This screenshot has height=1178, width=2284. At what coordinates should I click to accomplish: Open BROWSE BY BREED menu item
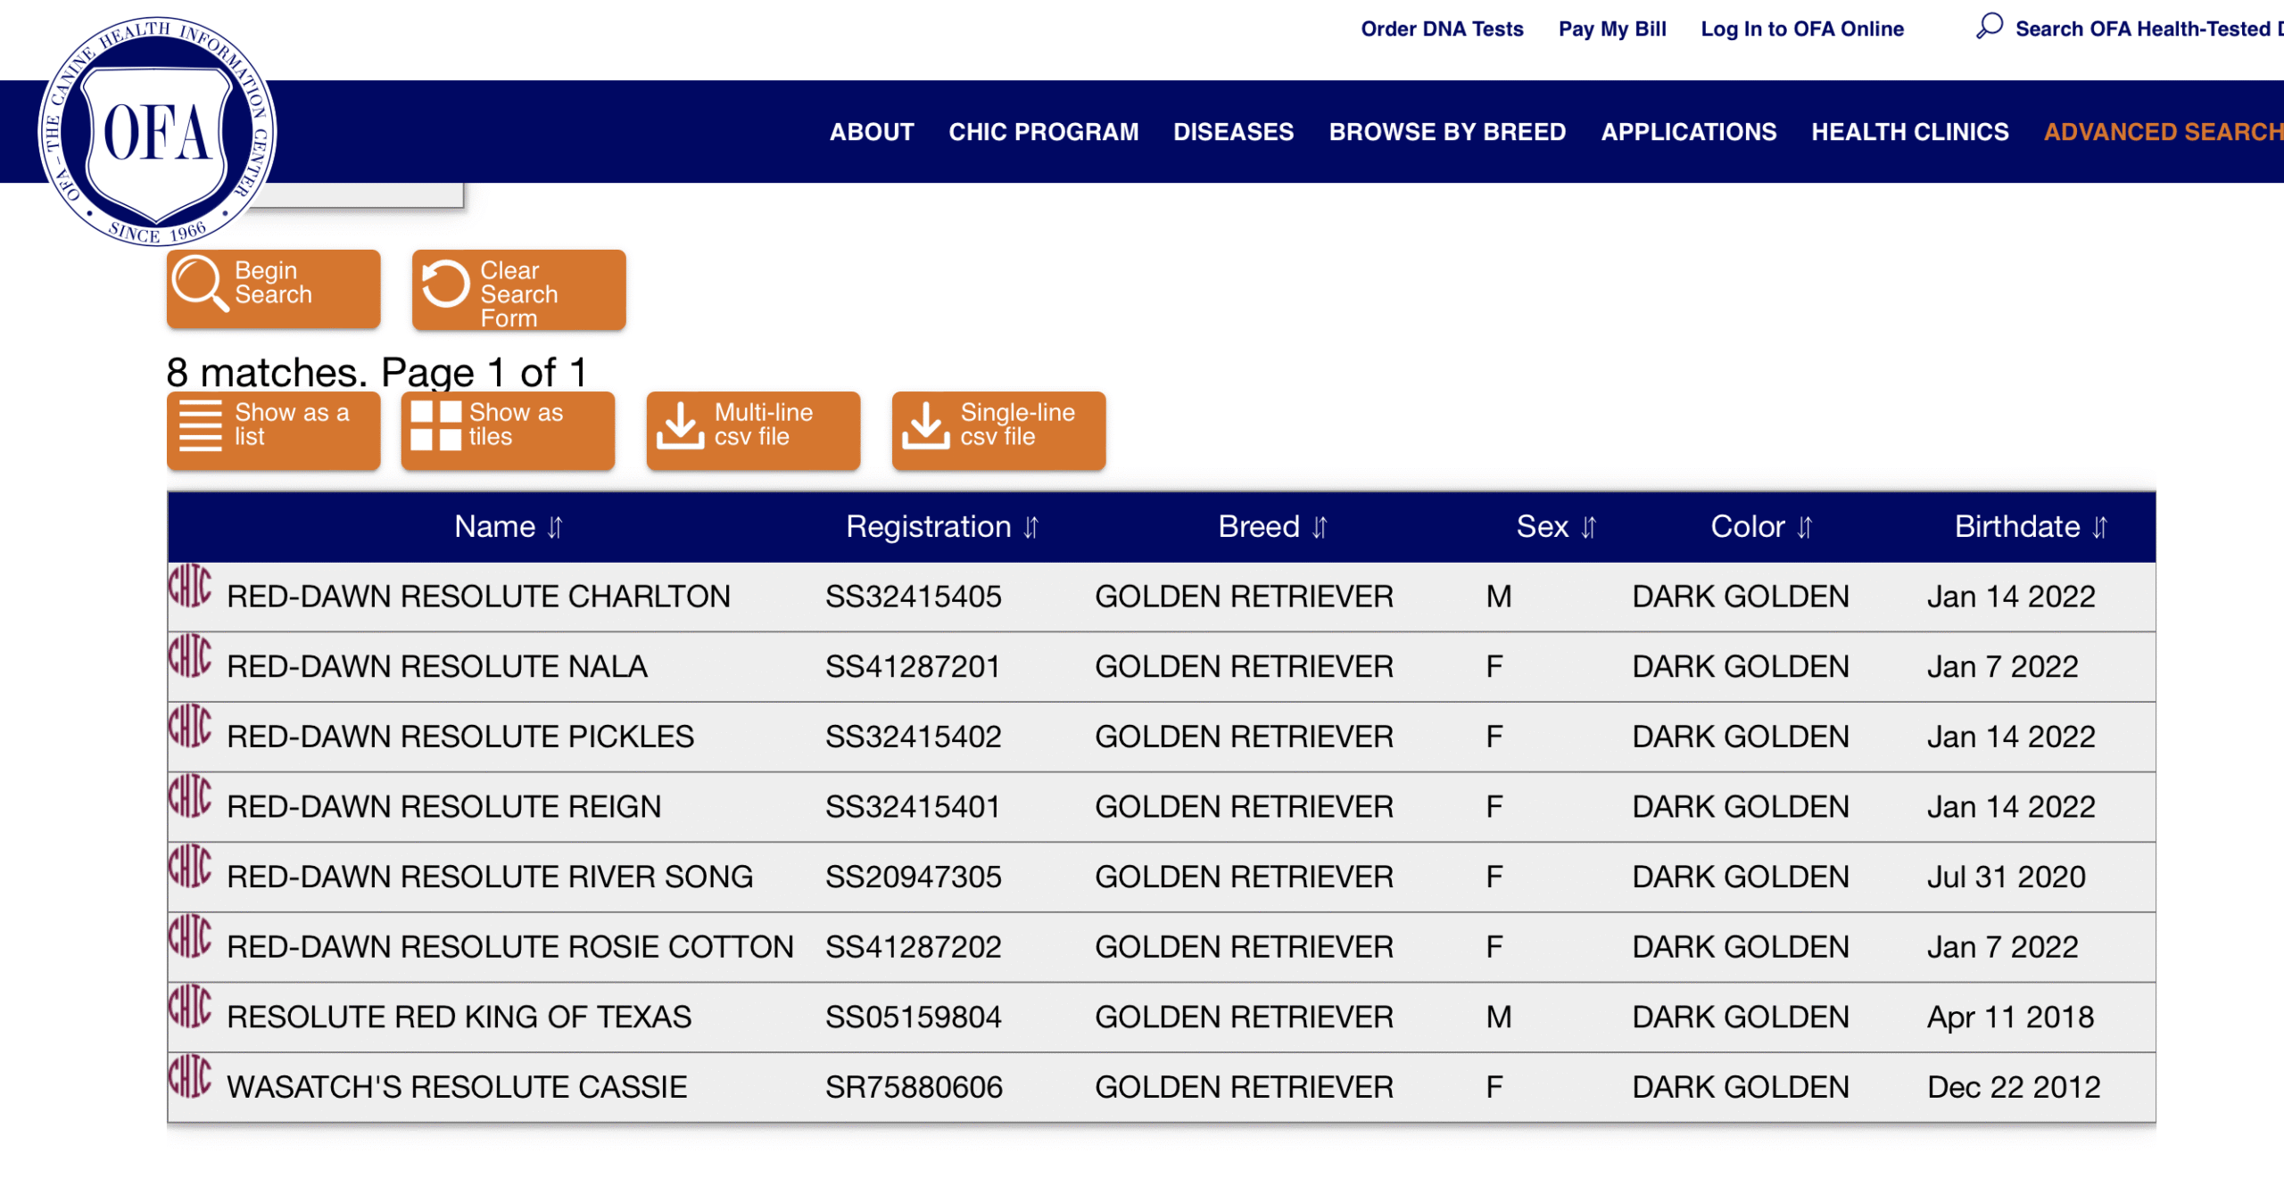[x=1446, y=132]
